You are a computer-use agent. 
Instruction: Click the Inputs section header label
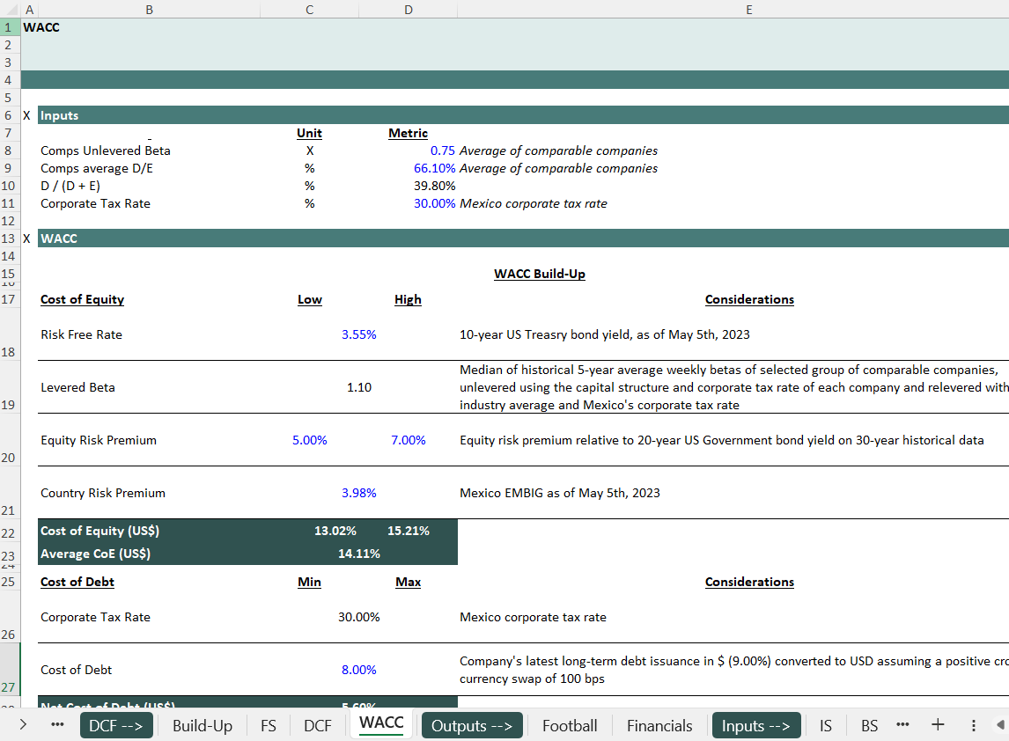(59, 115)
